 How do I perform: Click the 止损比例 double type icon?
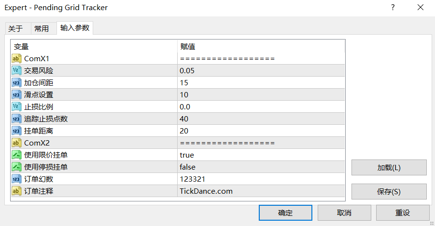[16, 107]
